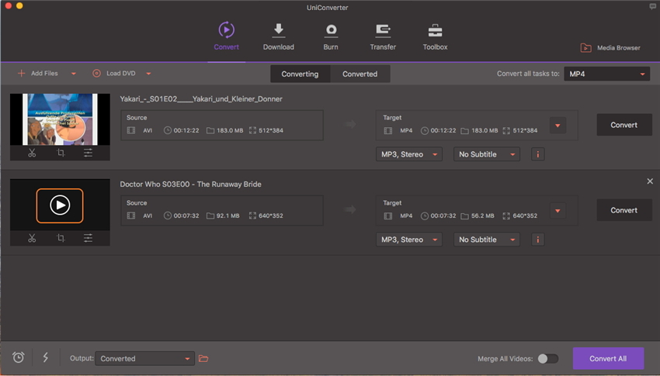Open the Convert all tasks to MP4 dropdown

point(606,74)
